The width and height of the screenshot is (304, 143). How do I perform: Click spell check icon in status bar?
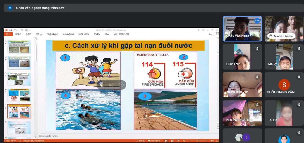click(x=20, y=141)
